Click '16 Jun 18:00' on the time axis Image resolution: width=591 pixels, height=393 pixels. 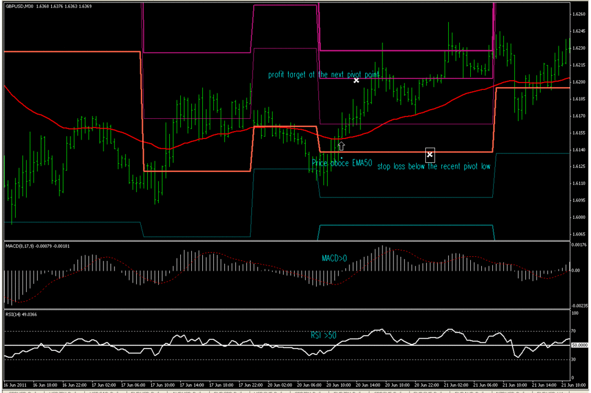[45, 385]
